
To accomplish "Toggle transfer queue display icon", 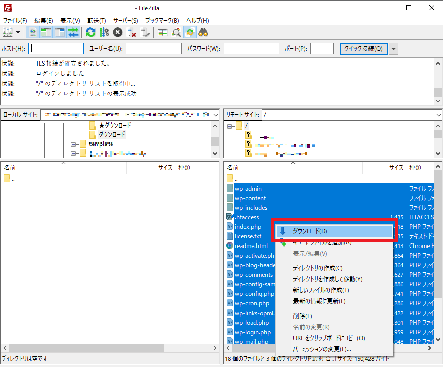I will [73, 32].
